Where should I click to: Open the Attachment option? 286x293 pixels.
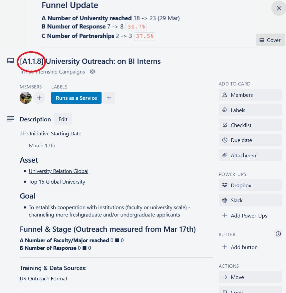point(250,155)
